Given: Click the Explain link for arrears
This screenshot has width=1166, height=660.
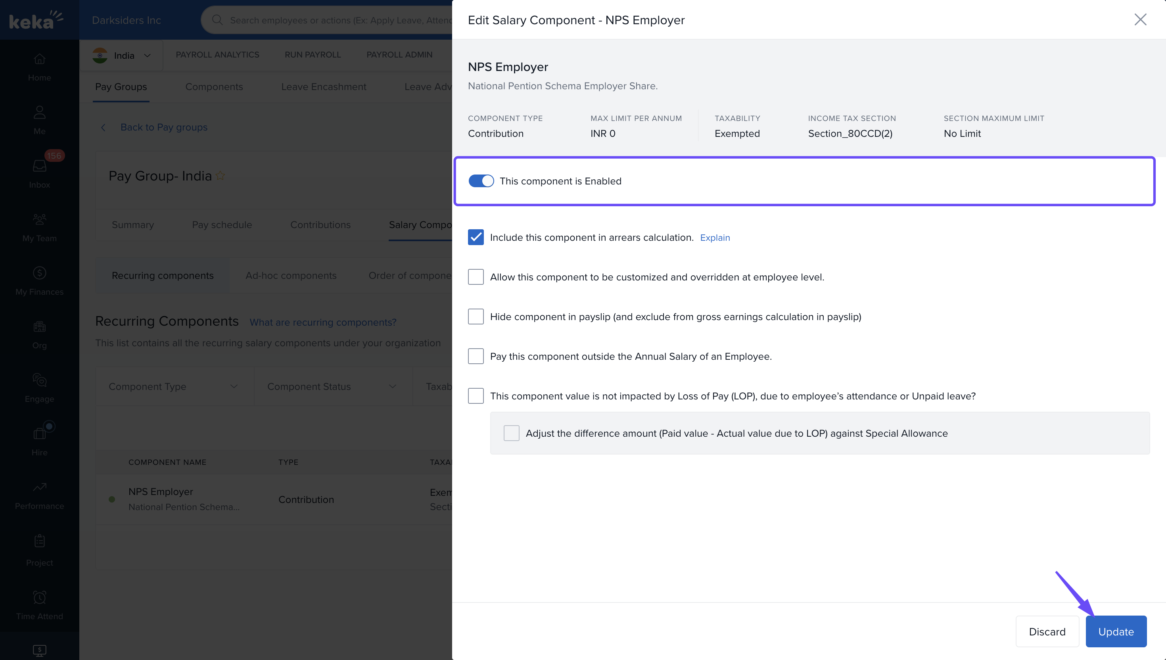Looking at the screenshot, I should coord(715,238).
